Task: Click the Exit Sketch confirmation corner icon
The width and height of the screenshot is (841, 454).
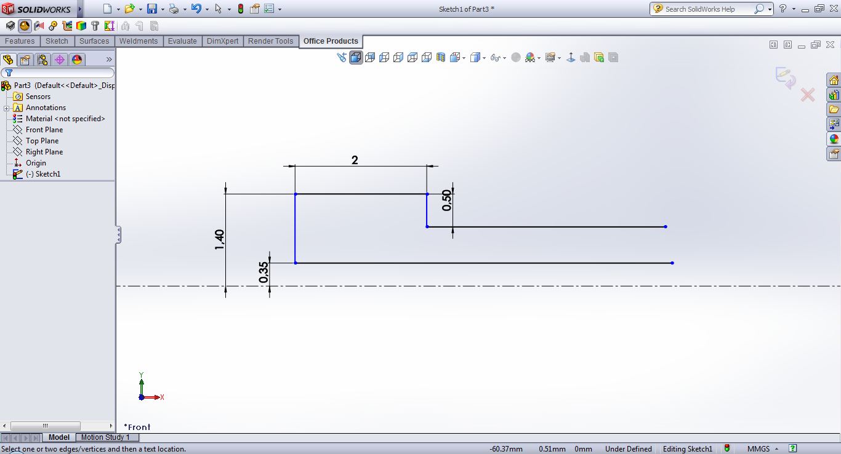Action: point(785,78)
